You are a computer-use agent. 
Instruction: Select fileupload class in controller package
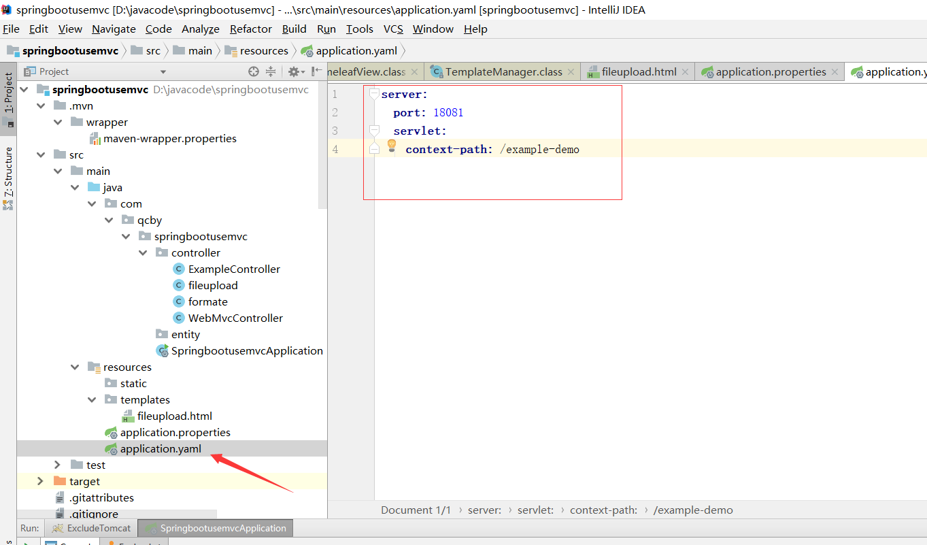click(x=213, y=285)
